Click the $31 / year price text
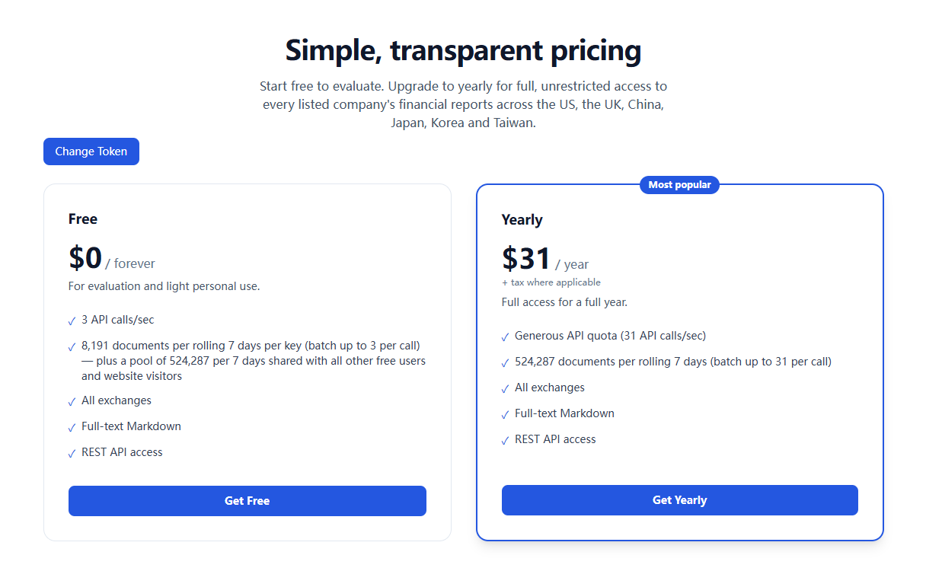 [x=545, y=260]
